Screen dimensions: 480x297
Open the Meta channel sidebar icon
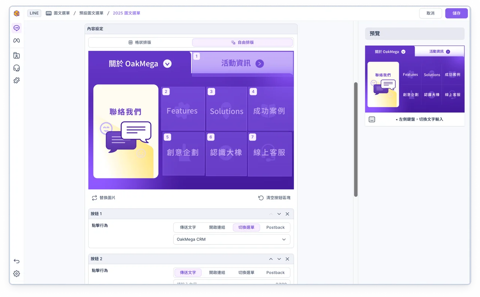pos(16,40)
